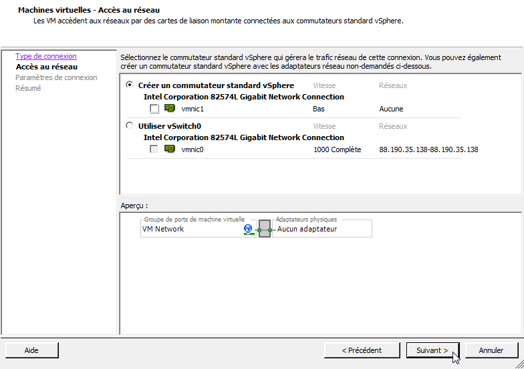Click the vmnic0 network card icon
The width and height of the screenshot is (524, 369).
click(x=170, y=149)
